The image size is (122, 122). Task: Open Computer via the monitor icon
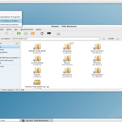point(49,34)
